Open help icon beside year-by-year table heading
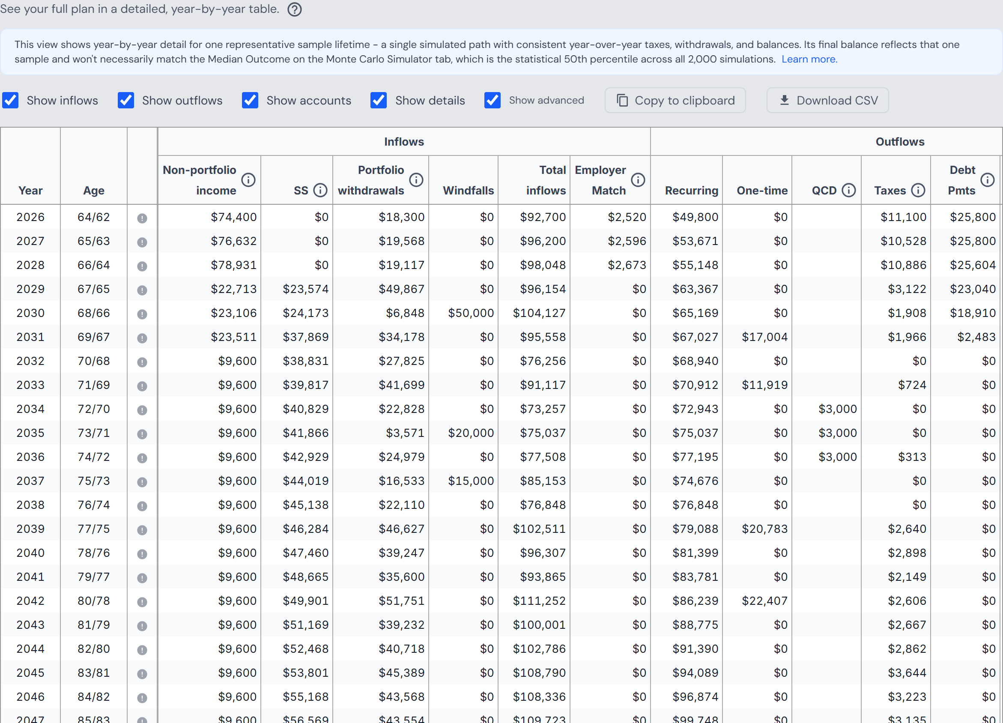Viewport: 1003px width, 723px height. pos(295,9)
